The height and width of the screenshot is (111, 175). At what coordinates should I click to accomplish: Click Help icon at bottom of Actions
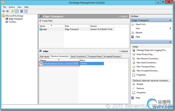133,98
